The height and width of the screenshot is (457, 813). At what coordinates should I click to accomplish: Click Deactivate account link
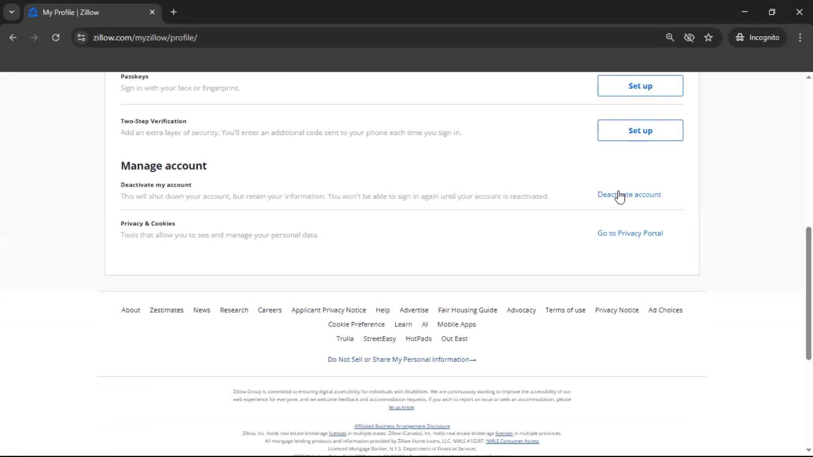pyautogui.click(x=629, y=195)
